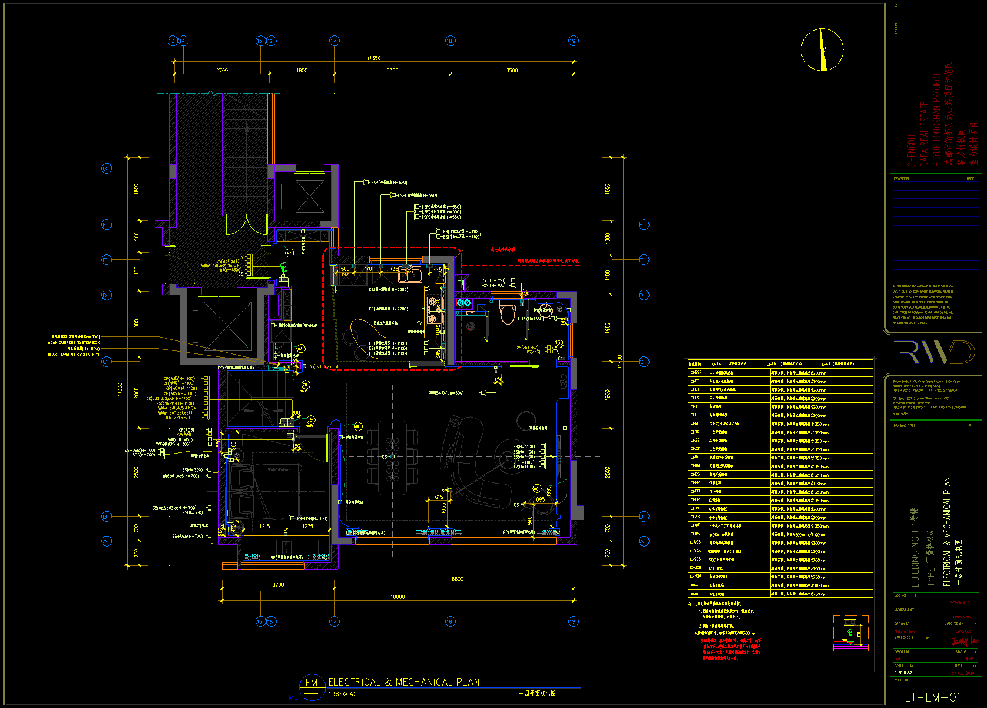The width and height of the screenshot is (987, 708).
Task: Click the REVISIONS header in title block
Action: [901, 178]
